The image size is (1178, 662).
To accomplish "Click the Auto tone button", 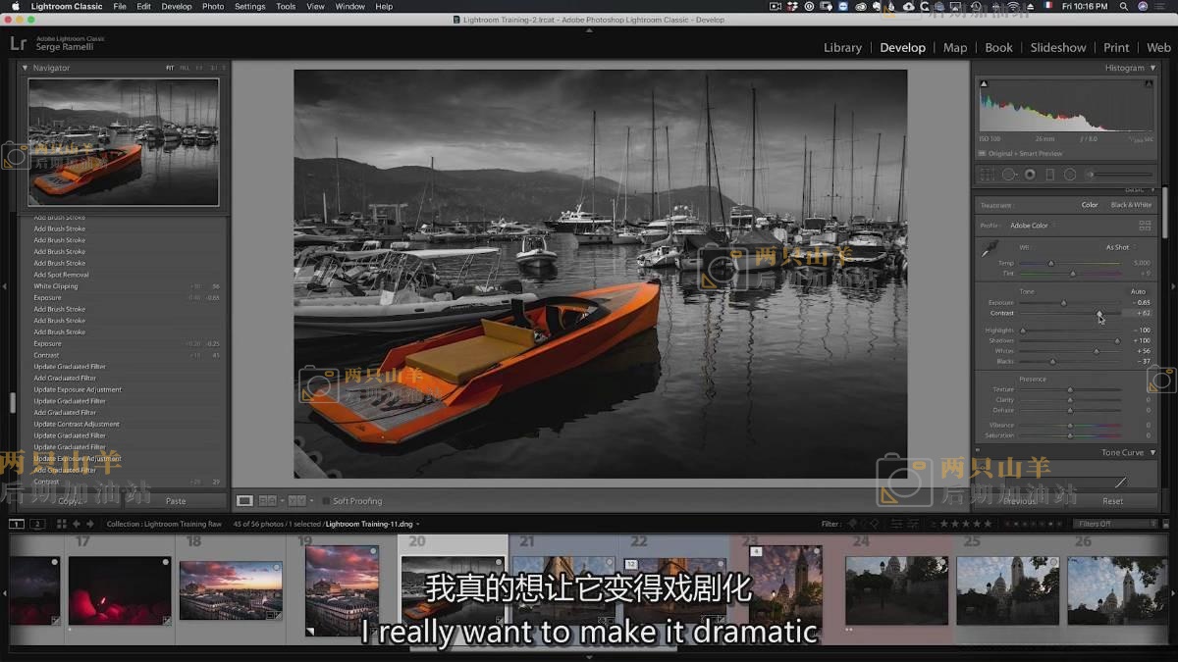I will tap(1138, 291).
